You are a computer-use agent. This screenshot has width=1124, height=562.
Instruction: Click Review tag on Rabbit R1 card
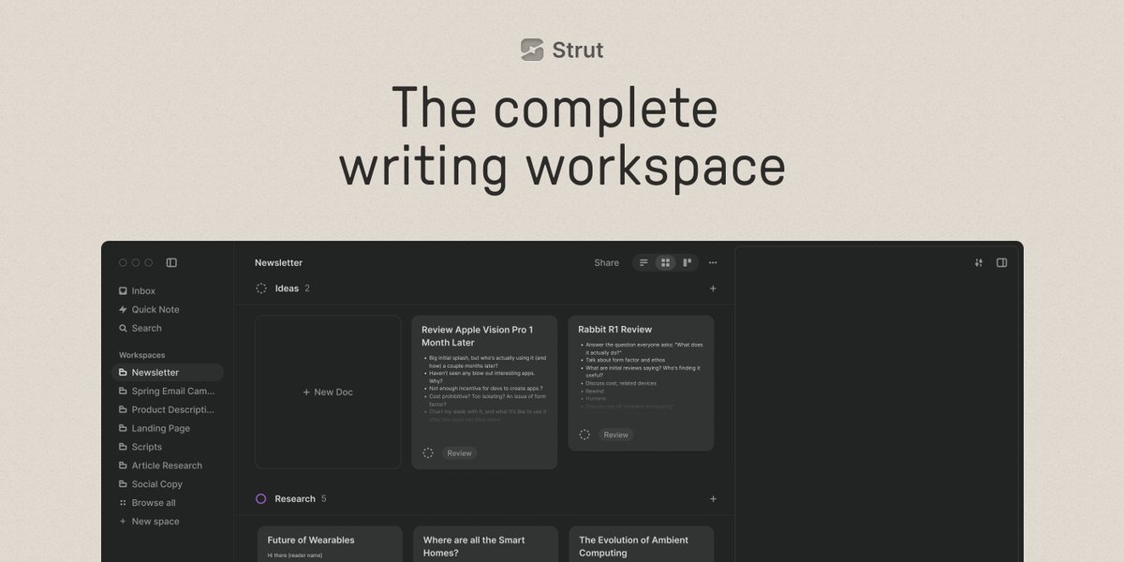[615, 435]
